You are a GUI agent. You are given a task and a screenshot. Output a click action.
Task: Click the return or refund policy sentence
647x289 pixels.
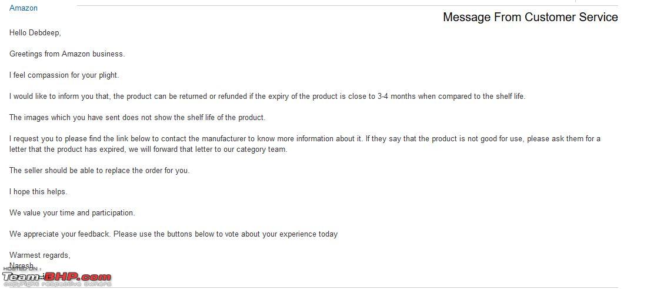click(x=268, y=96)
